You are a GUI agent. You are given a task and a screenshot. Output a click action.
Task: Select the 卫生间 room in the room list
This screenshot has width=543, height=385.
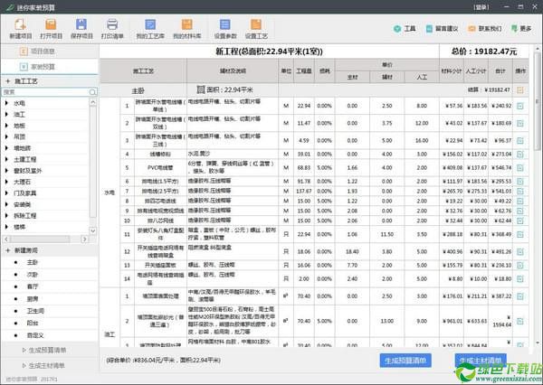pyautogui.click(x=34, y=309)
